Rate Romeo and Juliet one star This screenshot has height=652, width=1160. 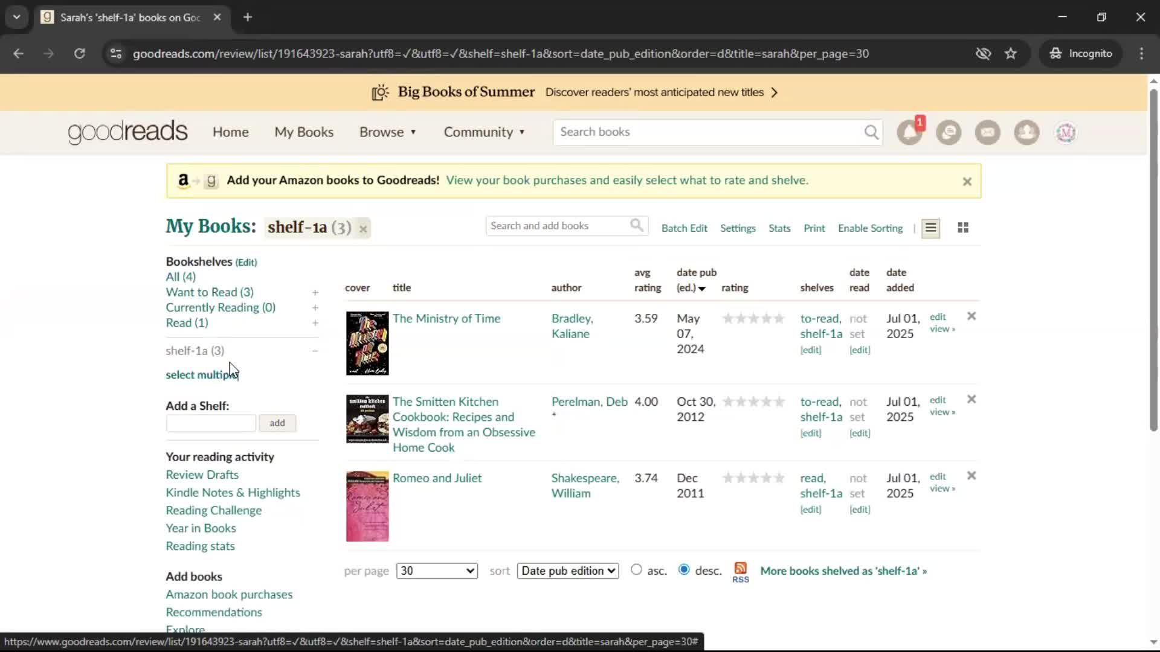(729, 478)
